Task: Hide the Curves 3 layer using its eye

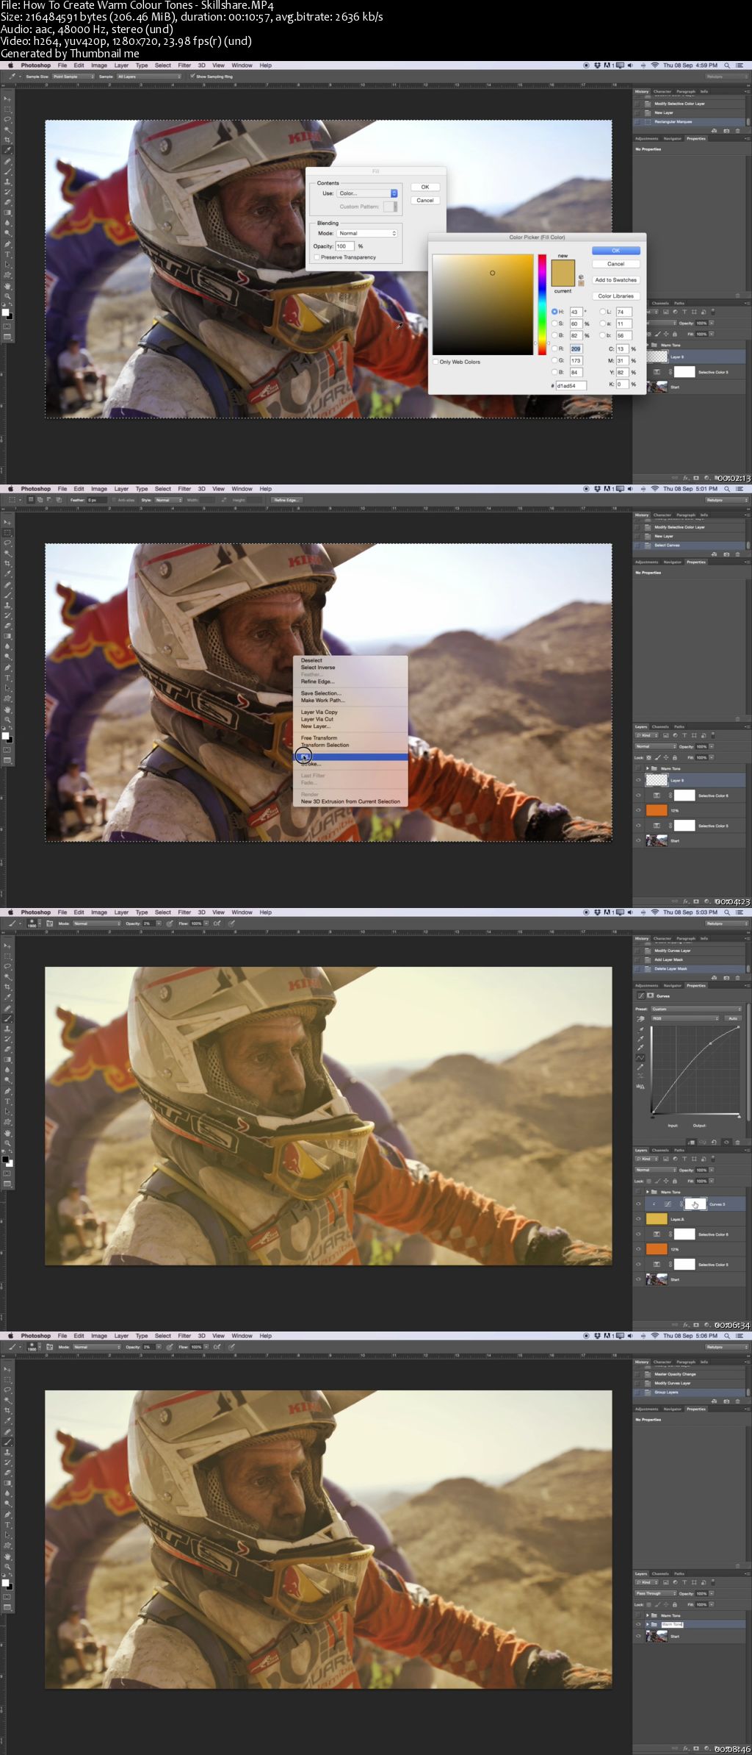Action: [638, 1204]
